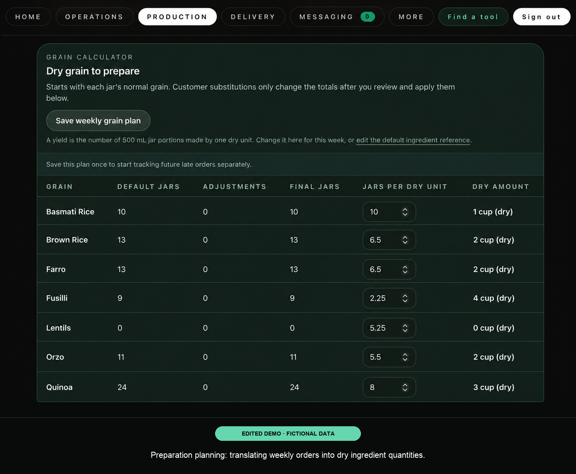Click the Dry Amount column header
The width and height of the screenshot is (576, 474).
pos(501,187)
